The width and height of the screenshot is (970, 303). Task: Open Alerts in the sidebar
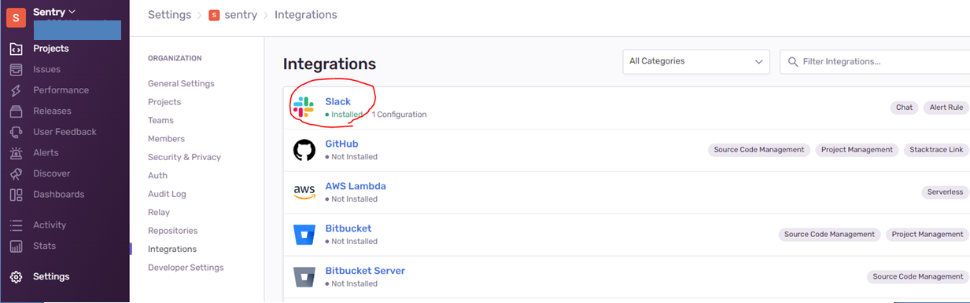[x=46, y=152]
